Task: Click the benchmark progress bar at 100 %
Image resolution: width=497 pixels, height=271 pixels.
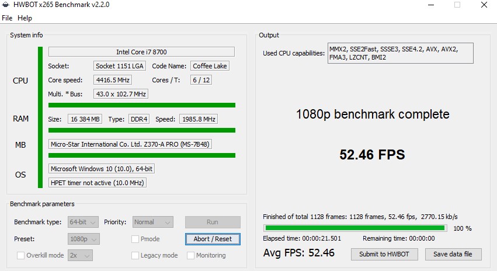Action: coord(355,228)
